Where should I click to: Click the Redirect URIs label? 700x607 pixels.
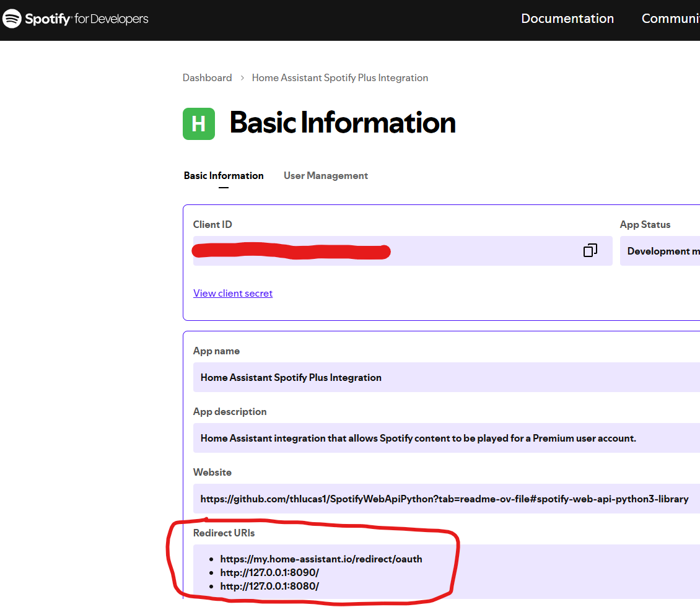[x=224, y=533]
